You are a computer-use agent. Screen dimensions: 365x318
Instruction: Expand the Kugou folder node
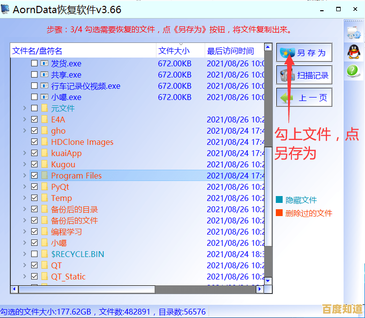point(25,164)
